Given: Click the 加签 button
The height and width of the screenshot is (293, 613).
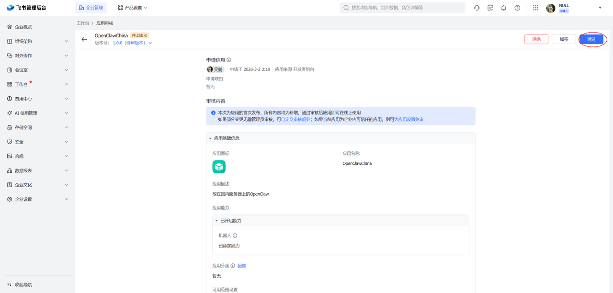Looking at the screenshot, I should tap(564, 39).
